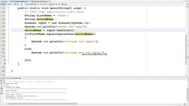Click the error marker beside the closing brace
Viewport: 189px width, 106px height.
[5, 64]
